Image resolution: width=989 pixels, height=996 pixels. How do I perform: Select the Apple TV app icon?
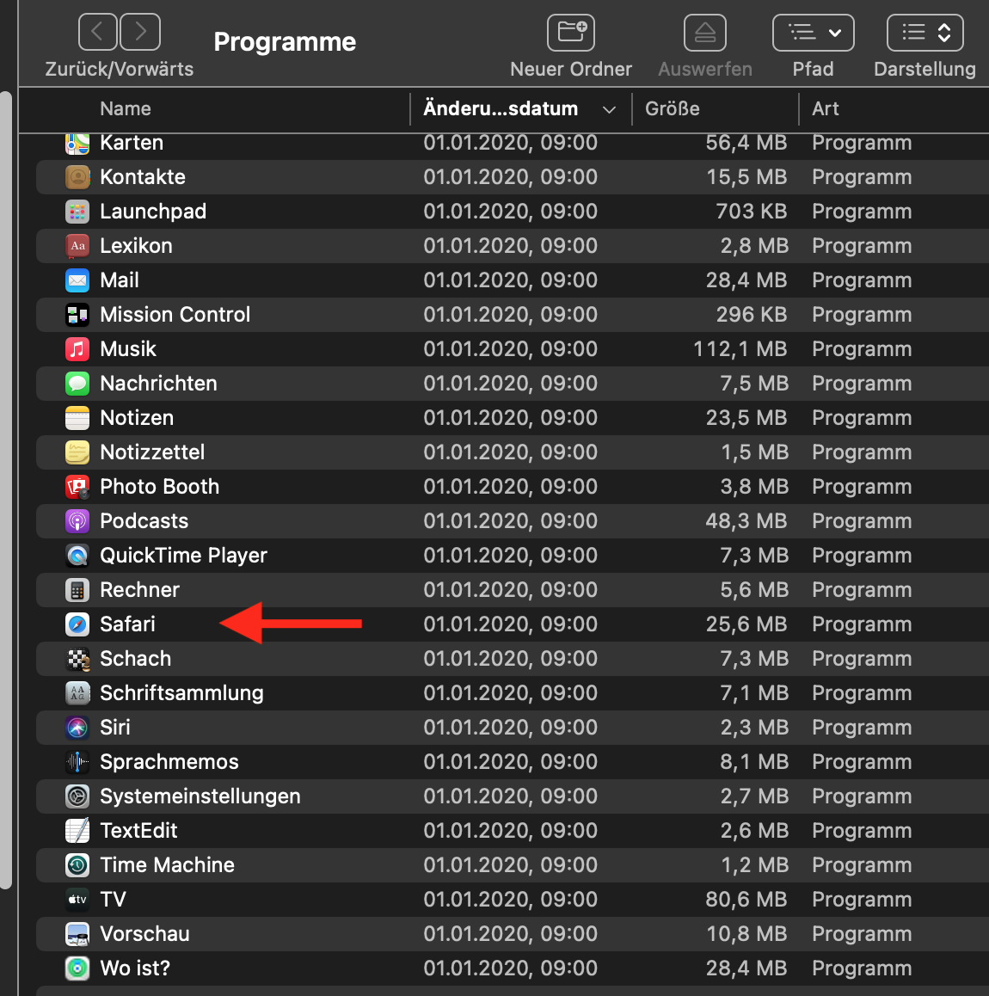pos(77,900)
